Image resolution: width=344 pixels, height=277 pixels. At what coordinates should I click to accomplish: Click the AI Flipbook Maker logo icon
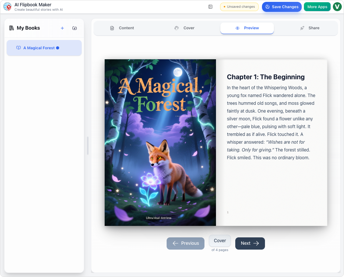(7, 7)
